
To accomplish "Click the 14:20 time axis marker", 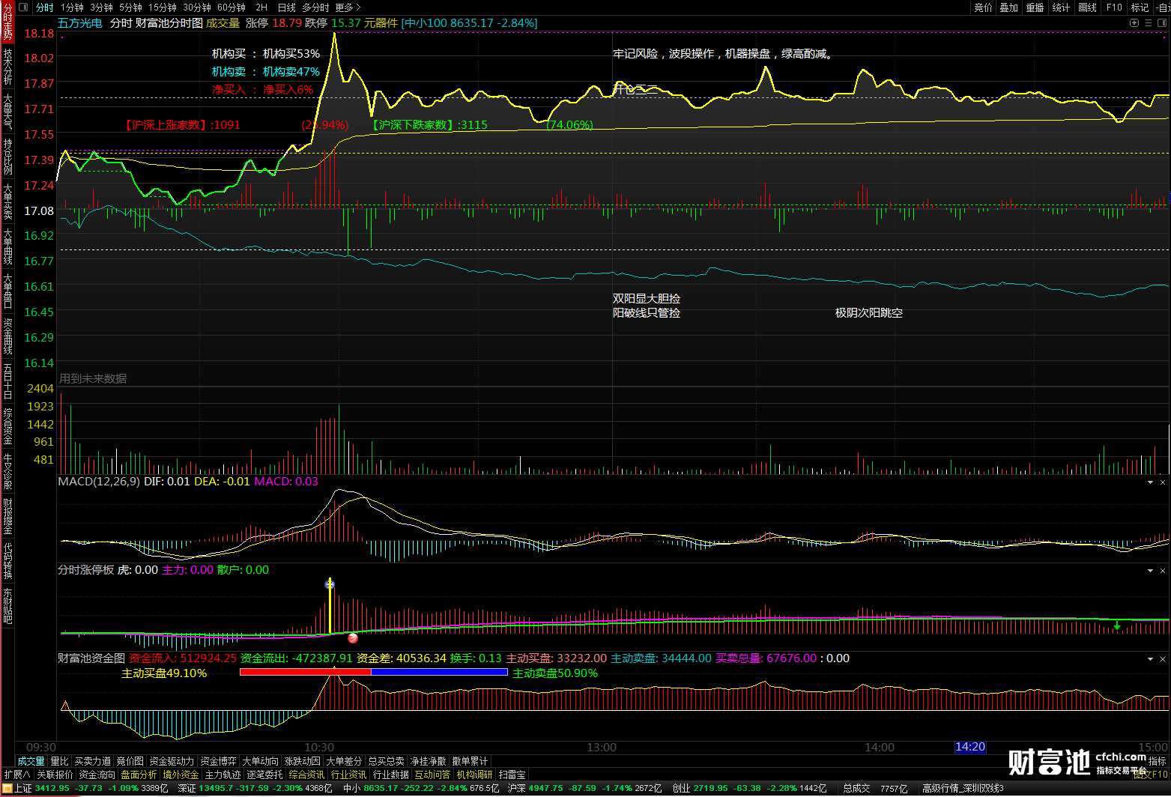I will tap(970, 747).
